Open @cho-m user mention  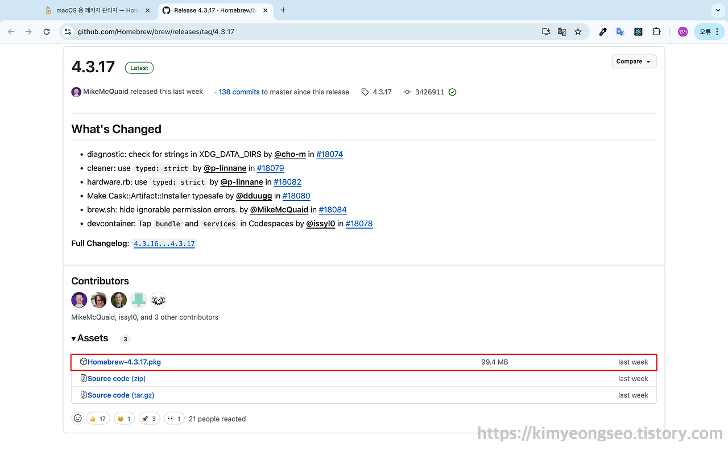[x=290, y=154]
